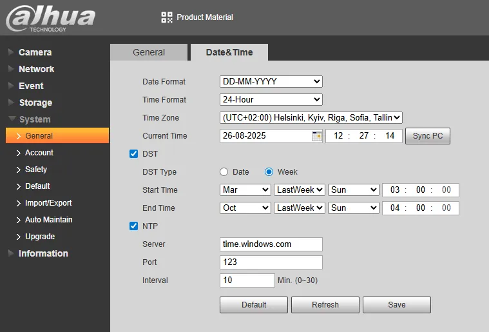
Task: Expand the Network section
Action: pyautogui.click(x=36, y=69)
